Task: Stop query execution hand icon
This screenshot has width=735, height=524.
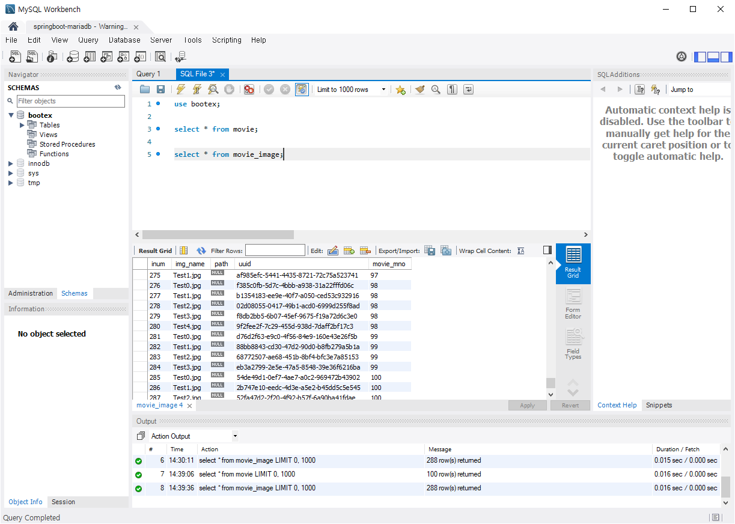Action: point(229,89)
